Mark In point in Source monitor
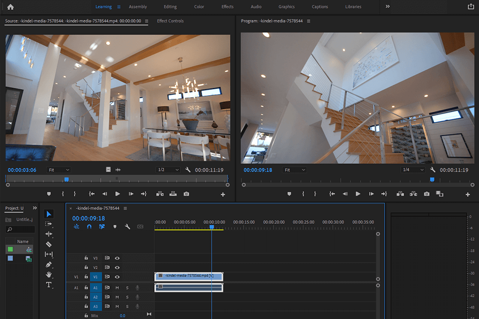Image resolution: width=479 pixels, height=319 pixels. click(63, 194)
